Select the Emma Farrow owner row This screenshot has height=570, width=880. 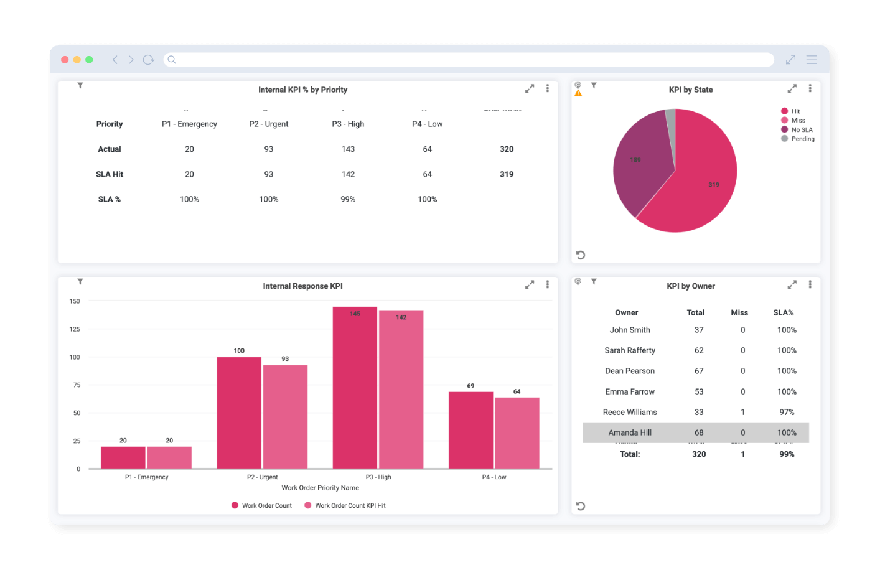(x=696, y=391)
